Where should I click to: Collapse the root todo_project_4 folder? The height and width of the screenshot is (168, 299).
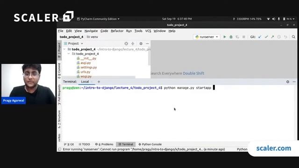64,49
